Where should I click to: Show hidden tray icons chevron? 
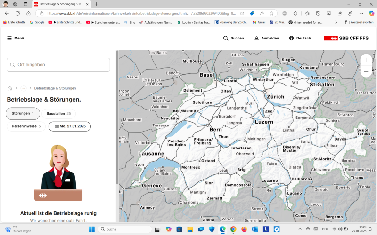300,229
